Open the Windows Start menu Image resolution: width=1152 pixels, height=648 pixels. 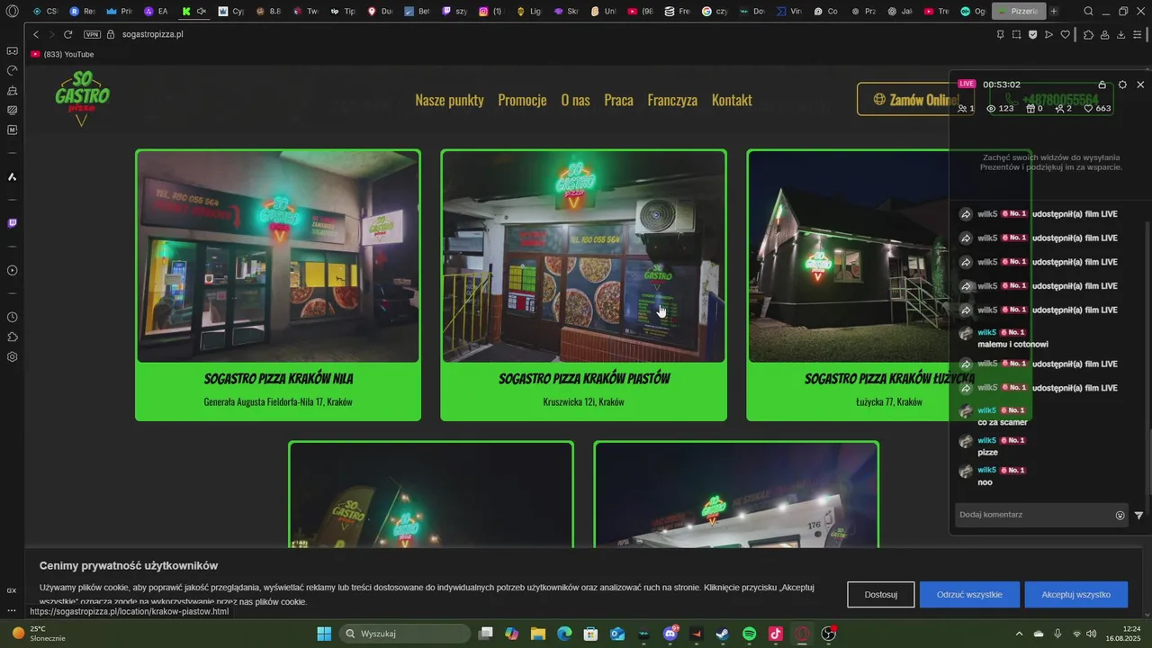coord(324,634)
